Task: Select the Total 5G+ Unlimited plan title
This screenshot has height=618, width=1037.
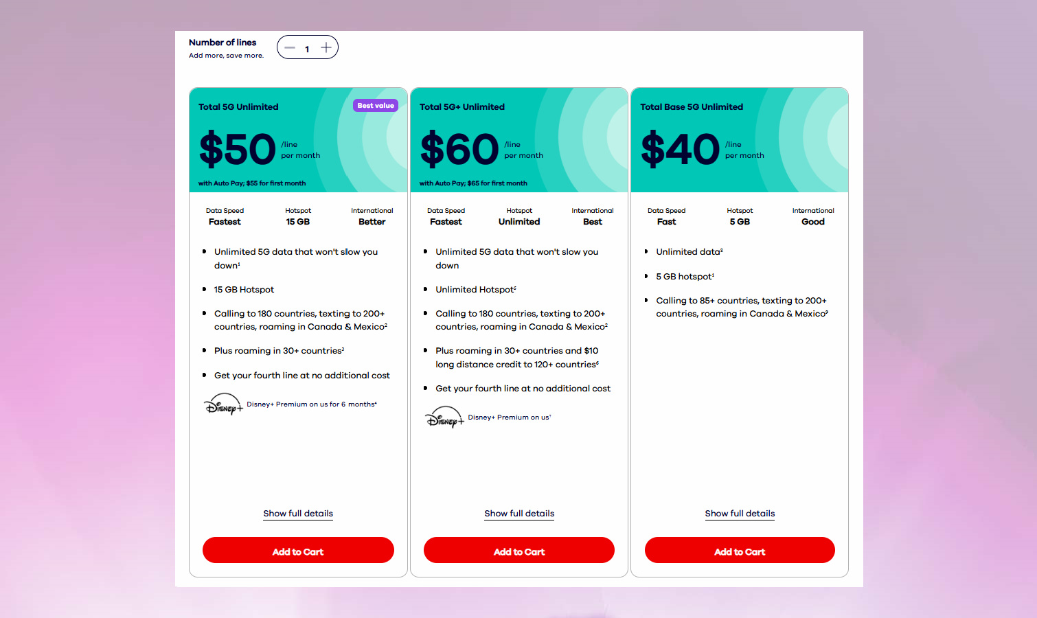Action: (461, 106)
